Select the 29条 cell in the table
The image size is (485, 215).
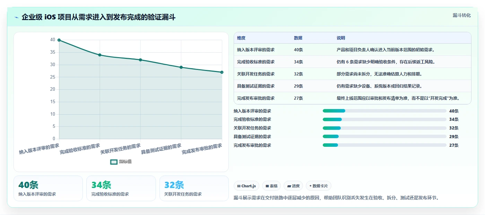pyautogui.click(x=298, y=86)
